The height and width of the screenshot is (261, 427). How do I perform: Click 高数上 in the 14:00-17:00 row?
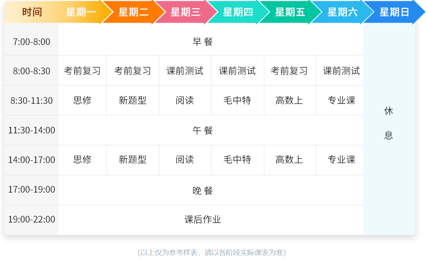tap(289, 160)
